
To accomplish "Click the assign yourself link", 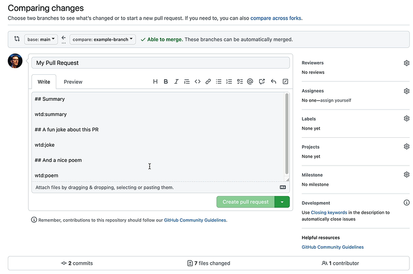I will (x=336, y=100).
